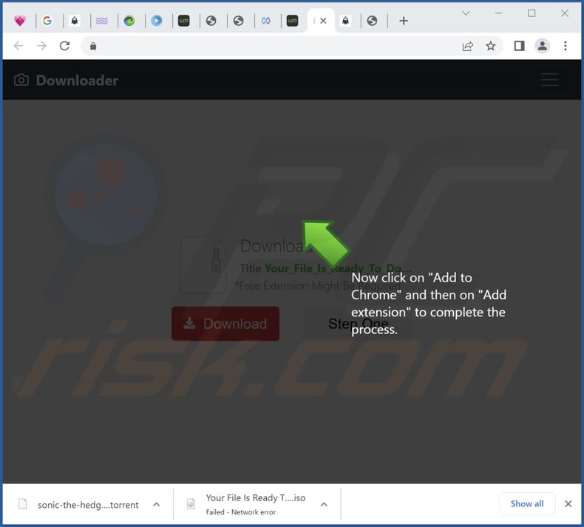Open the purple waves favicon tab

102,21
